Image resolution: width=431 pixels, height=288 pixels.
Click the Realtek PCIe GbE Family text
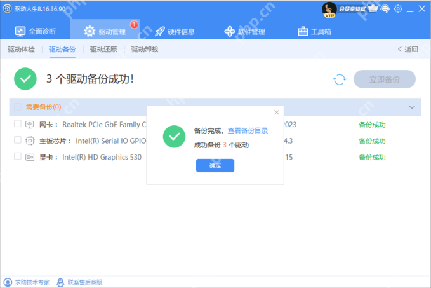pos(104,125)
